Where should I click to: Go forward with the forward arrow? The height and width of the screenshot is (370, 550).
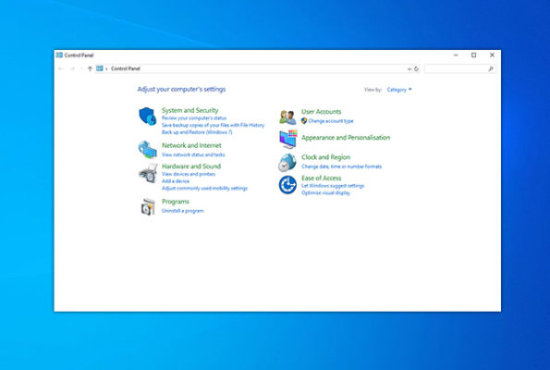72,68
